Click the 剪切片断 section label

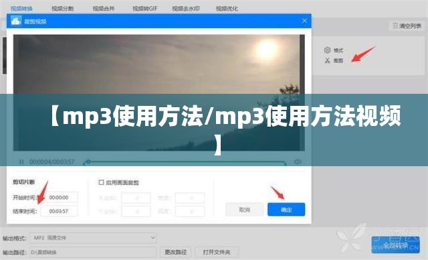[x=24, y=182]
